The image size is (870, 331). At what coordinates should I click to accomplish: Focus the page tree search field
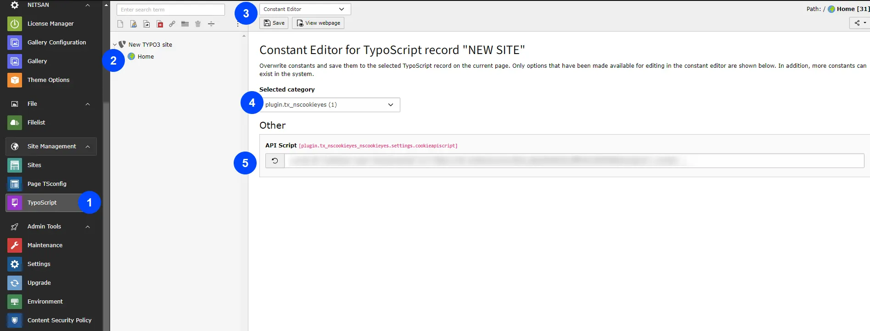click(171, 10)
